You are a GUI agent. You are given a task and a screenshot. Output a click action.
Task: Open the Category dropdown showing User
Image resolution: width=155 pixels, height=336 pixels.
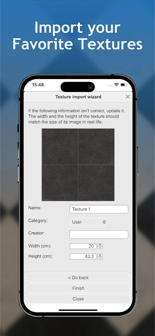[89, 222]
